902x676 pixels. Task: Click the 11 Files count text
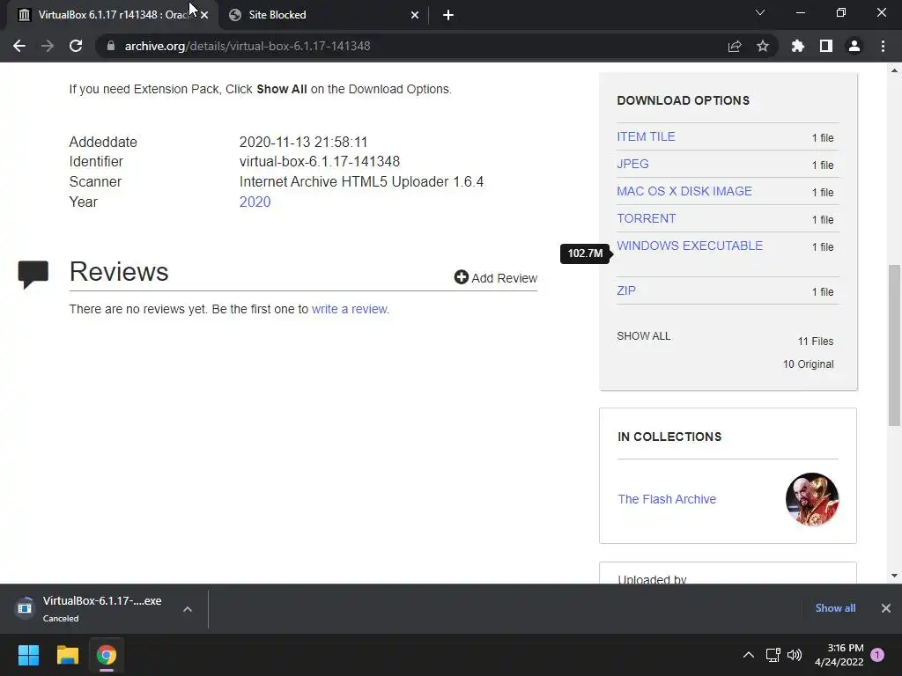[x=816, y=342]
